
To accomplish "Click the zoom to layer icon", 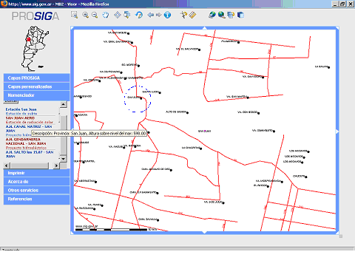I will 127,15.
